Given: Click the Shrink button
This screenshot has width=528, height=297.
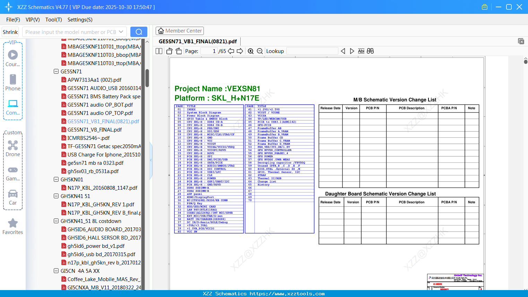Looking at the screenshot, I should click(x=10, y=32).
